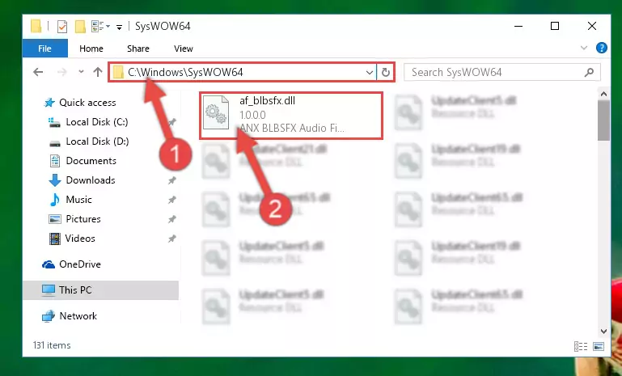Click the pin icon beside Pictures

pos(171,219)
